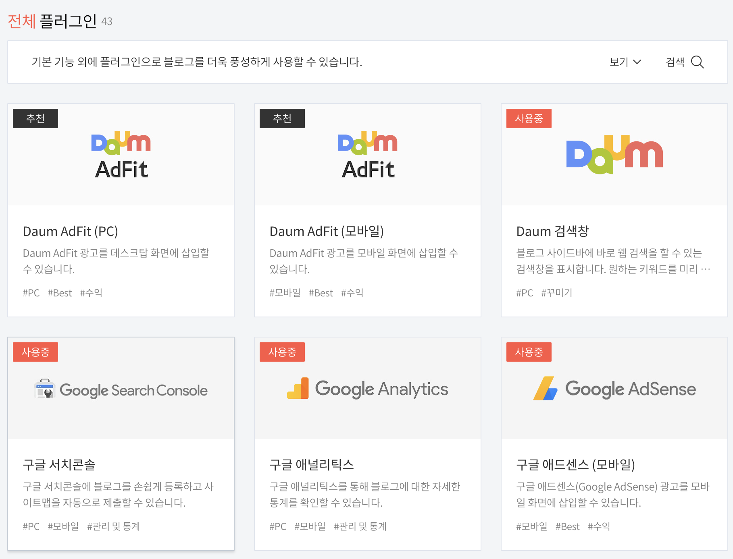Screen dimensions: 733x559
Task: Select #수익 tag under 구글 애드센스 (모바일)
Action: (599, 526)
